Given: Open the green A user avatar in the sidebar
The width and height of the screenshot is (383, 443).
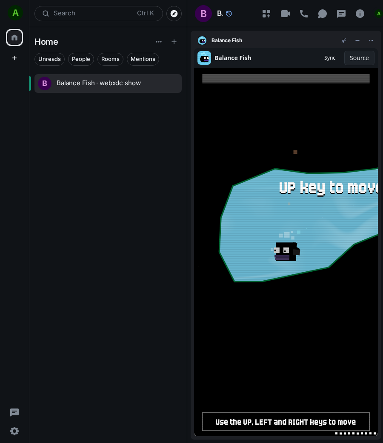Looking at the screenshot, I should coord(15,13).
